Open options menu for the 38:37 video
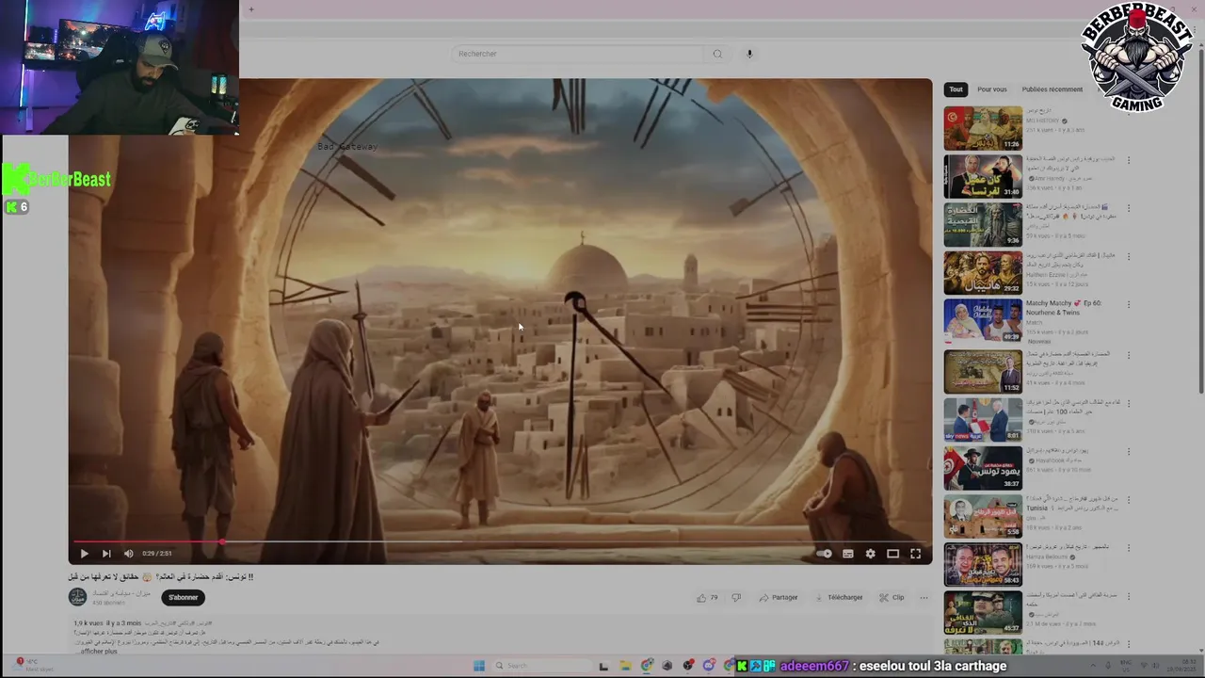 (1129, 452)
